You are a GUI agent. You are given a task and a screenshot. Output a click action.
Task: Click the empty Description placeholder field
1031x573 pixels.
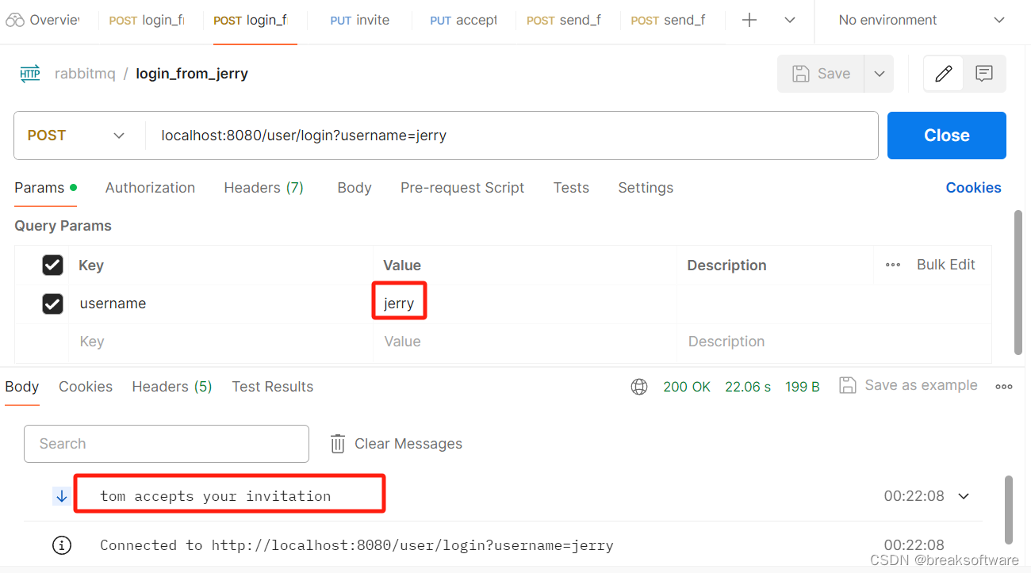834,342
